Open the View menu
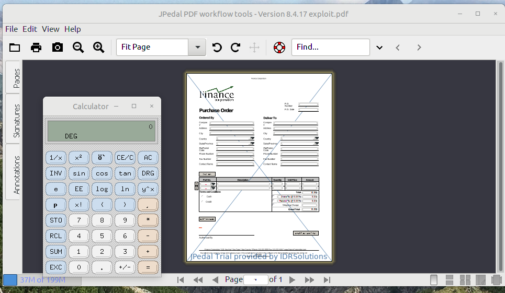The image size is (505, 293). click(x=51, y=29)
